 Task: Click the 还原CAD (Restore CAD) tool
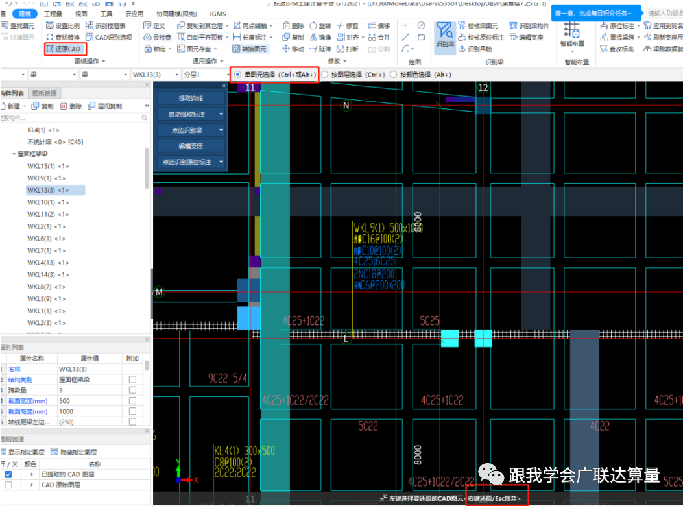[x=64, y=49]
